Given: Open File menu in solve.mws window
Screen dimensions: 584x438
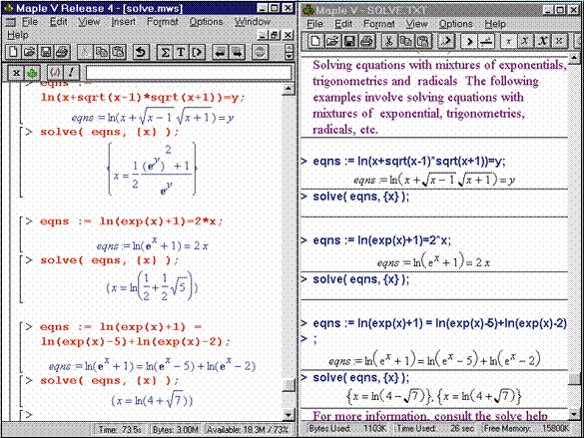Looking at the screenshot, I should (x=29, y=22).
